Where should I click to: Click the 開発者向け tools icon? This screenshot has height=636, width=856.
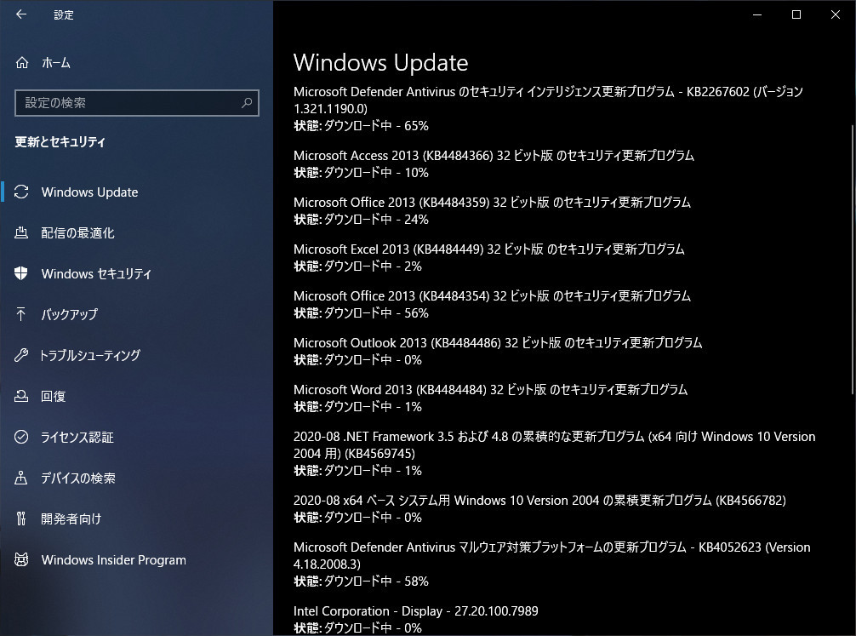tap(21, 519)
